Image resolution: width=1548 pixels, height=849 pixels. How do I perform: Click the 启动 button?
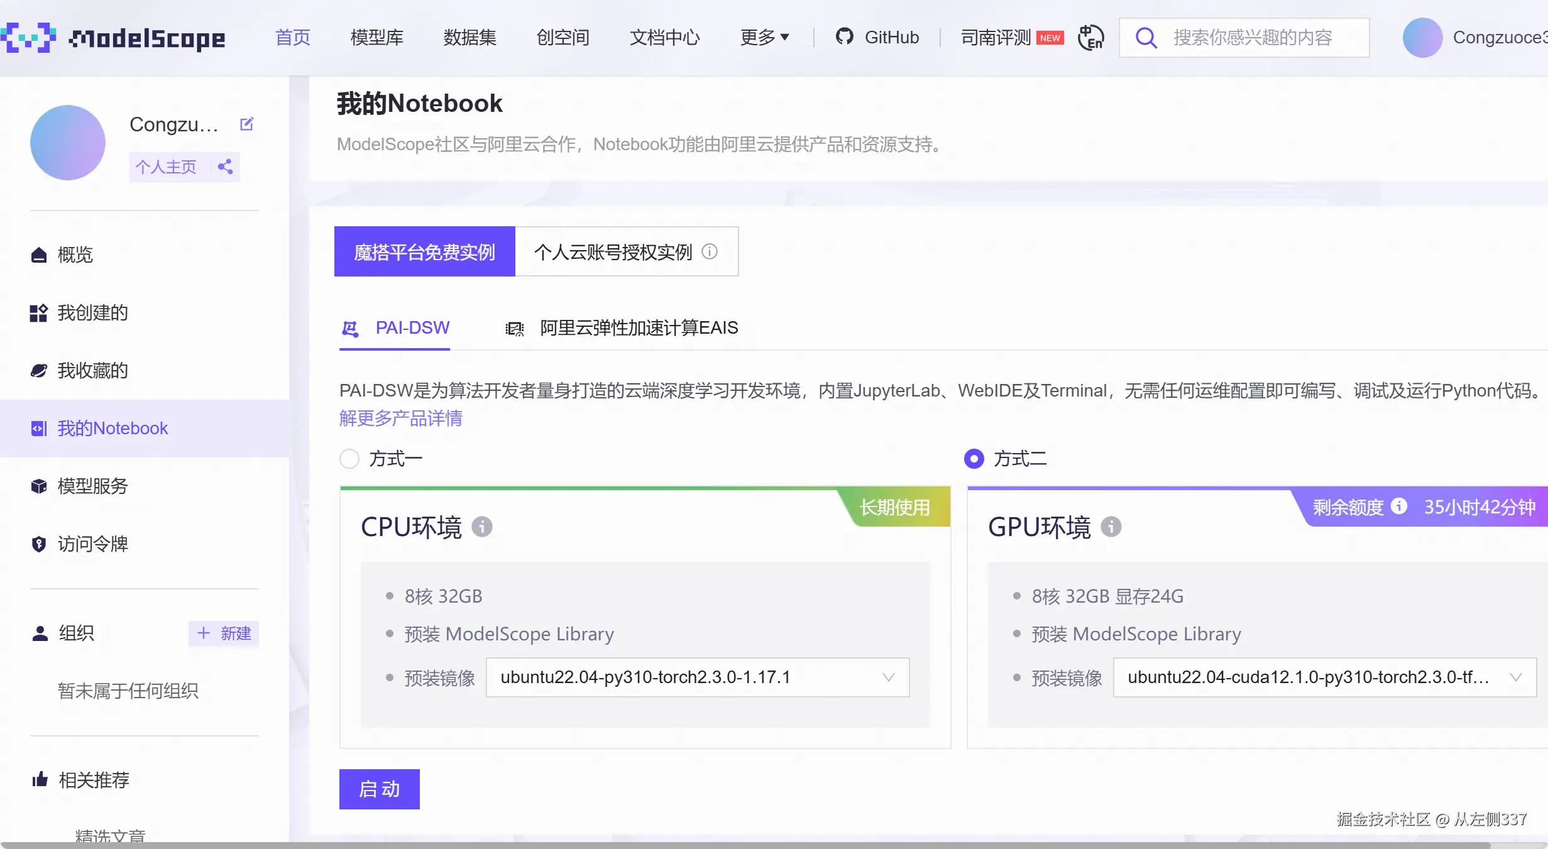tap(379, 789)
